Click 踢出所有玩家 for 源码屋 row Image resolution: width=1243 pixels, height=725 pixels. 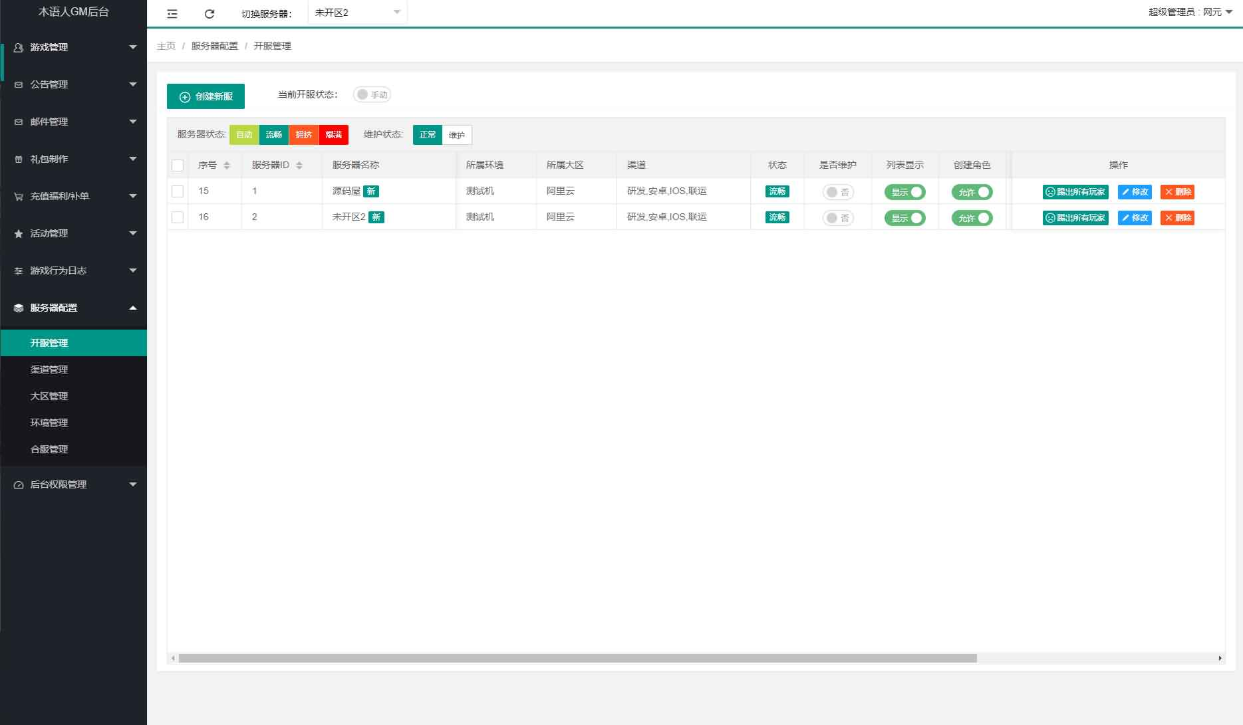pos(1075,191)
